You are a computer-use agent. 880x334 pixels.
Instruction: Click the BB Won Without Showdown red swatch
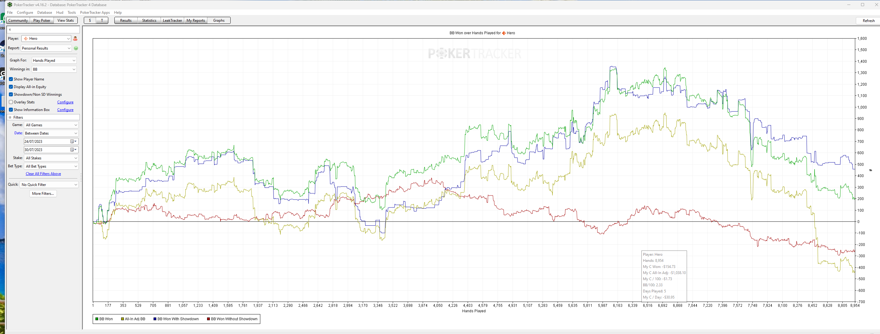208,319
